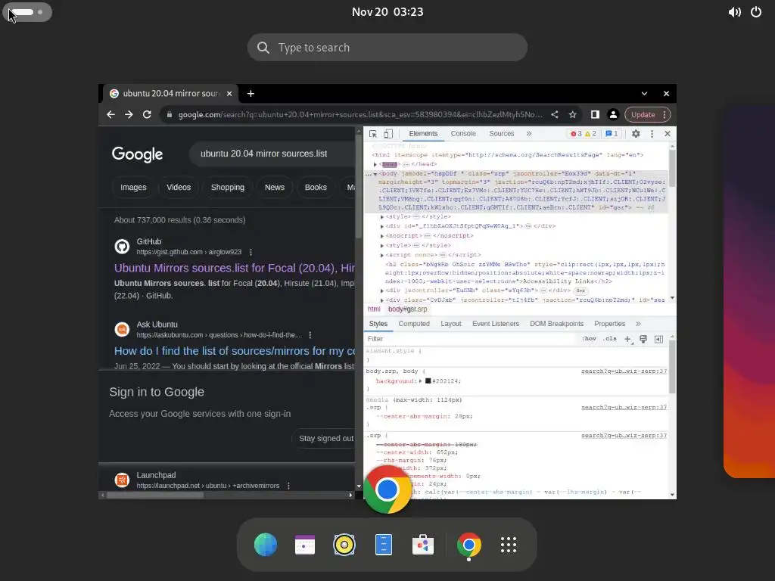Click the blue issues counter badge

click(x=612, y=134)
